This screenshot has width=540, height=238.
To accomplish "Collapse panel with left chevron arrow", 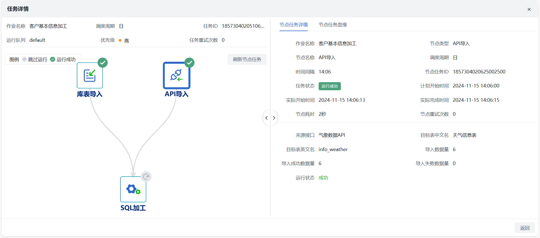I will click(x=267, y=118).
